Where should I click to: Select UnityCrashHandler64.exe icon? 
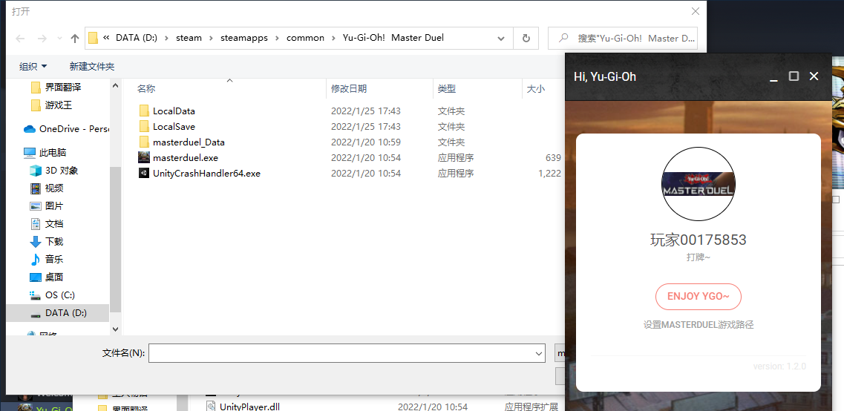pos(144,173)
